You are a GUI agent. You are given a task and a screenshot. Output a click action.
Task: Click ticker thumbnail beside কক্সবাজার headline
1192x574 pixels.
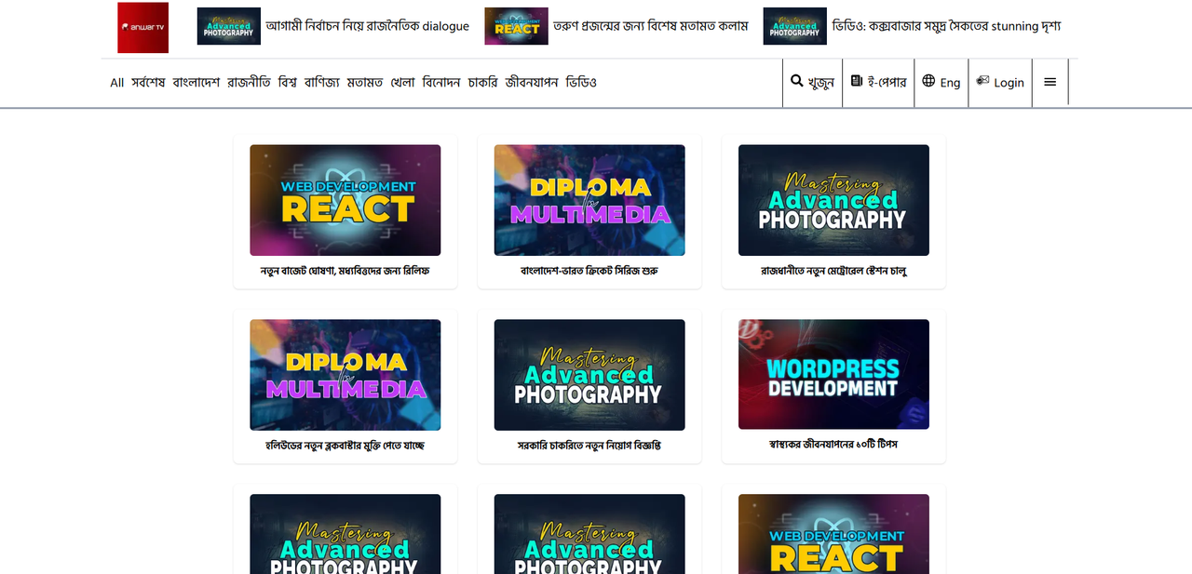[794, 26]
